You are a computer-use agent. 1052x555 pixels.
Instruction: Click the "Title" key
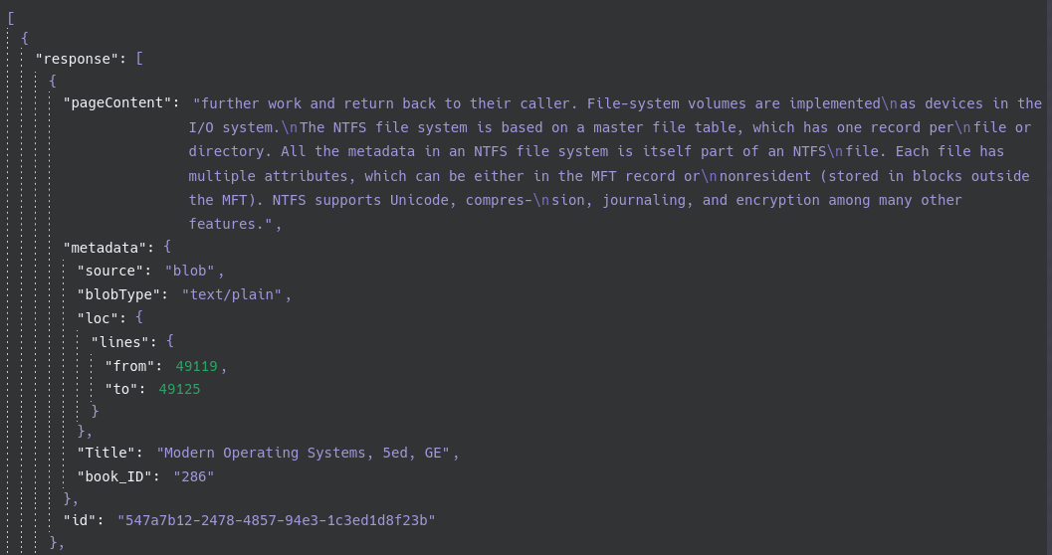click(106, 453)
